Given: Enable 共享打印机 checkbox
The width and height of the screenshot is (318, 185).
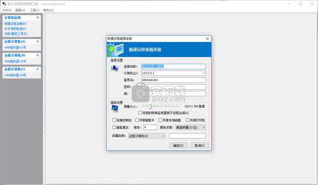Looking at the screenshot, I should coord(188,120).
